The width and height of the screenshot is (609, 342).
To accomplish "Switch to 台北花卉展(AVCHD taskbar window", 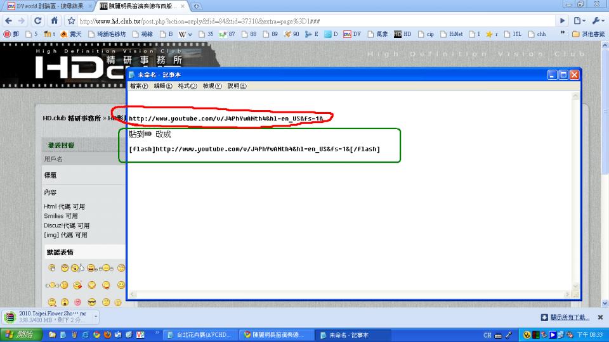I will 200,334.
